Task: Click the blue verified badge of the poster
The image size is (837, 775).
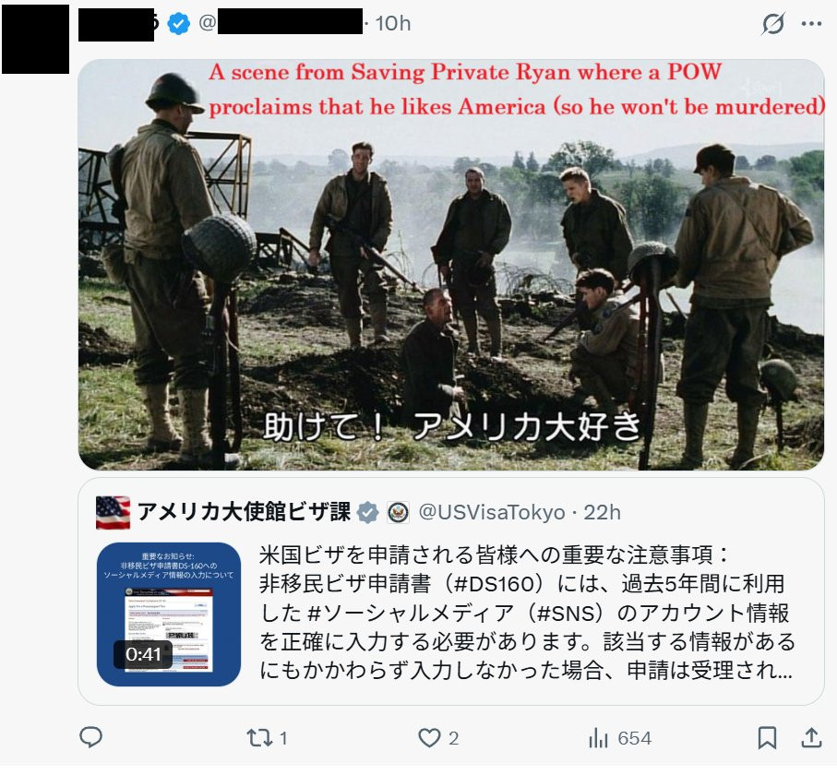Action: pos(178,23)
